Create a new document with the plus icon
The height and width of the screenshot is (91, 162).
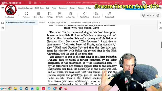(40, 3)
